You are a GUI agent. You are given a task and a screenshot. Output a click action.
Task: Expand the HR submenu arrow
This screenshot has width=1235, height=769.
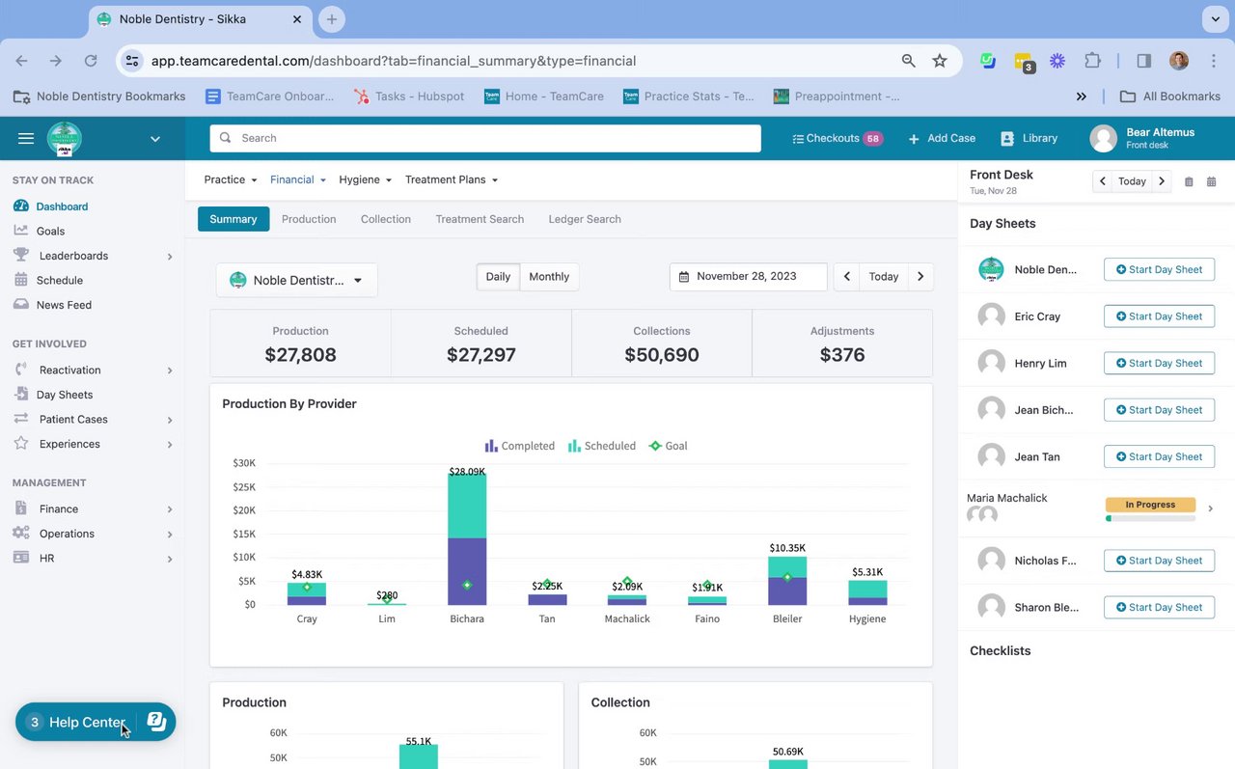pos(170,559)
